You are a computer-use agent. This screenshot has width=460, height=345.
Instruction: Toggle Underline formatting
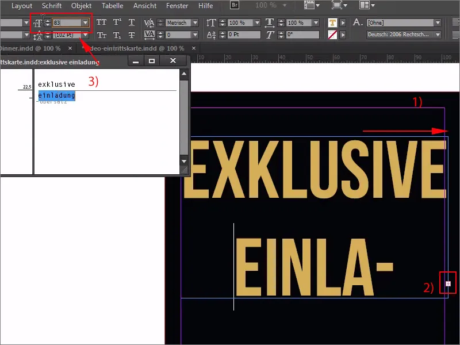(132, 22)
